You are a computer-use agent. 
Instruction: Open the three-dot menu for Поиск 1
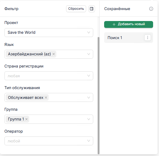point(147,38)
